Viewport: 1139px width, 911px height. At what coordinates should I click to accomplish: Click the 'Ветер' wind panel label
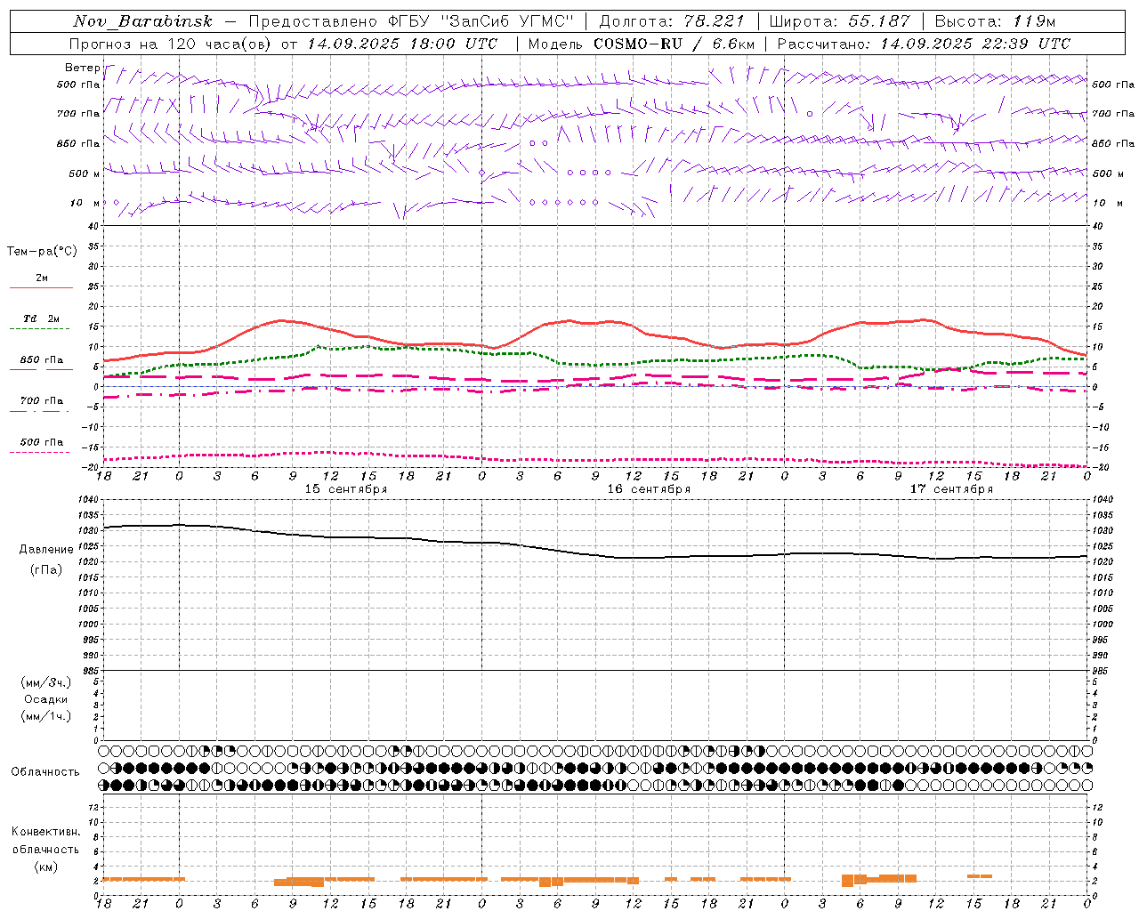[x=82, y=68]
